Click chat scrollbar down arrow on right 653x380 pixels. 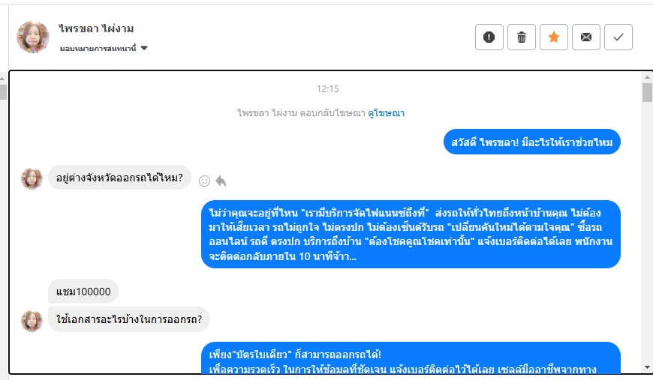coord(647,367)
